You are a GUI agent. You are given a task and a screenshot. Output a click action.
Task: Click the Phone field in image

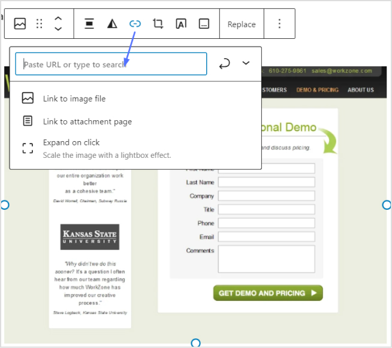coord(267,223)
